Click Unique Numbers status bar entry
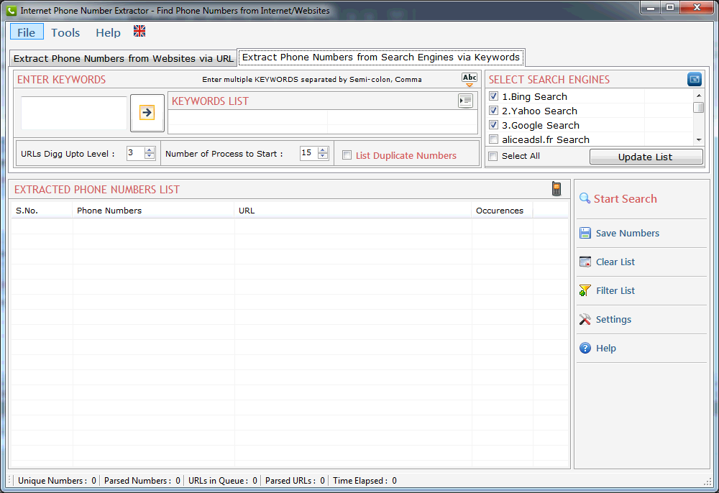Viewport: 719px width, 493px height. tap(57, 480)
